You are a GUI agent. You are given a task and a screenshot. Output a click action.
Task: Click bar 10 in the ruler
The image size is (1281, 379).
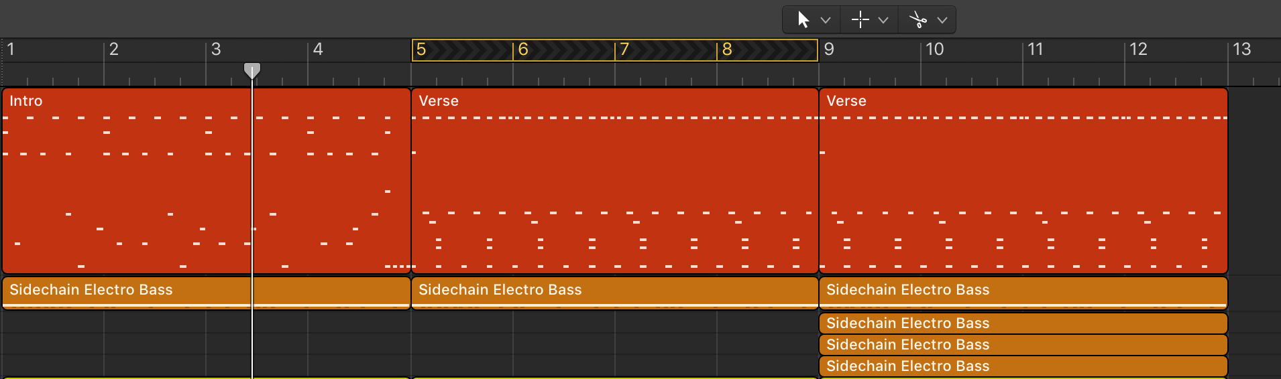[x=934, y=50]
